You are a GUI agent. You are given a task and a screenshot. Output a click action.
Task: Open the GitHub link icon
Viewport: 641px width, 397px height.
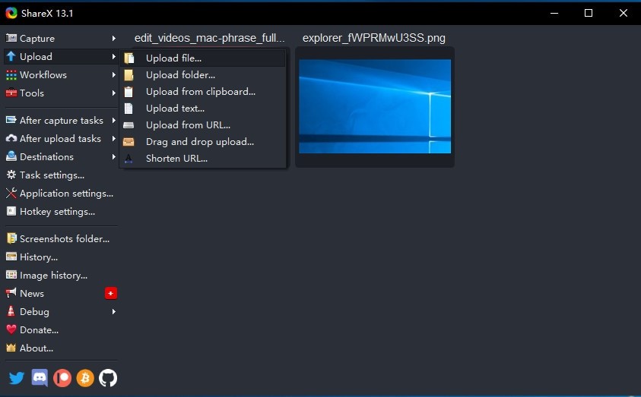[x=108, y=378]
